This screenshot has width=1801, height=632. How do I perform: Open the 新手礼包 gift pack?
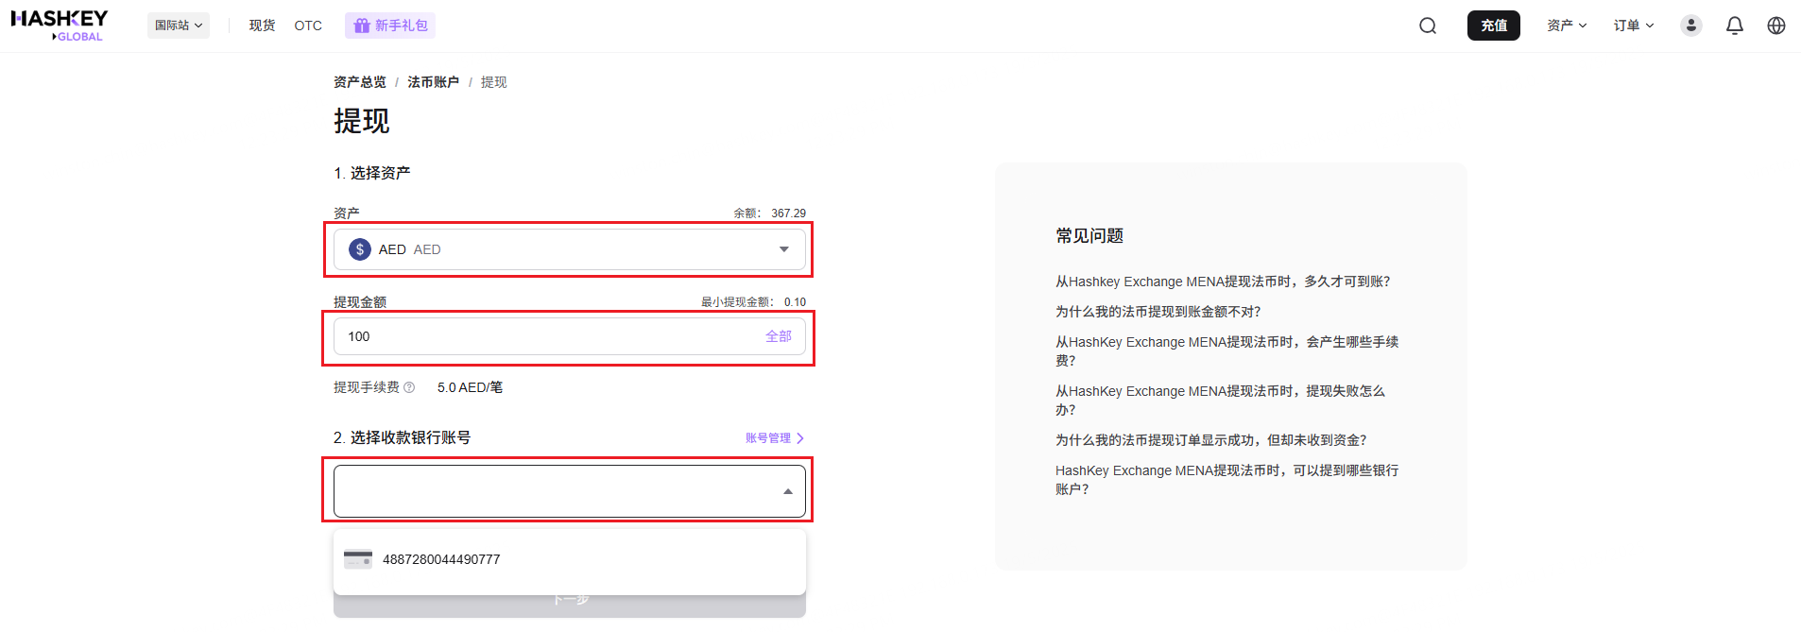click(390, 26)
